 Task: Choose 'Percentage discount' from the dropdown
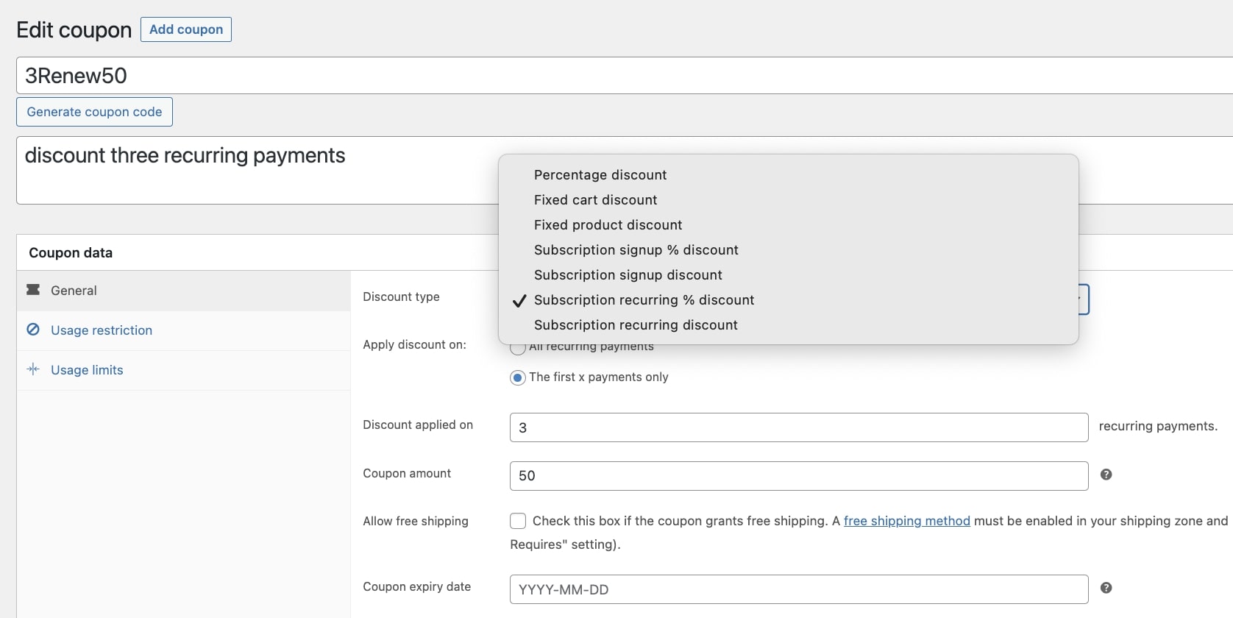600,175
